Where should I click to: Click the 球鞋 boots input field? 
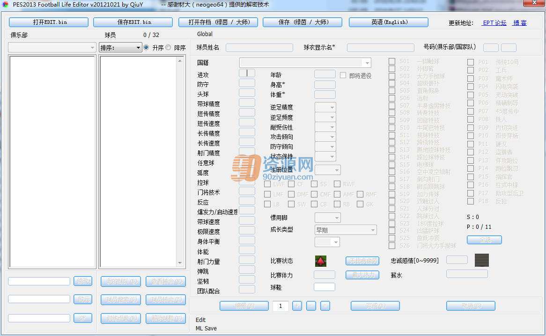pos(325,287)
